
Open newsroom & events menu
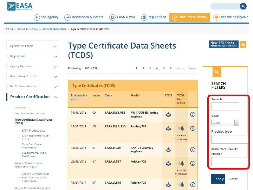87,17
